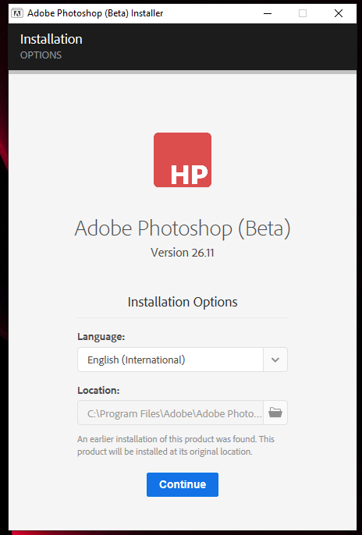
Task: Maximize the installer window
Action: pyautogui.click(x=303, y=13)
